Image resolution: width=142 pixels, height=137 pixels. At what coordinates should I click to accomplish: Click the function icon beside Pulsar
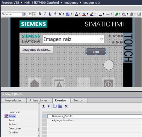tap(6, 116)
